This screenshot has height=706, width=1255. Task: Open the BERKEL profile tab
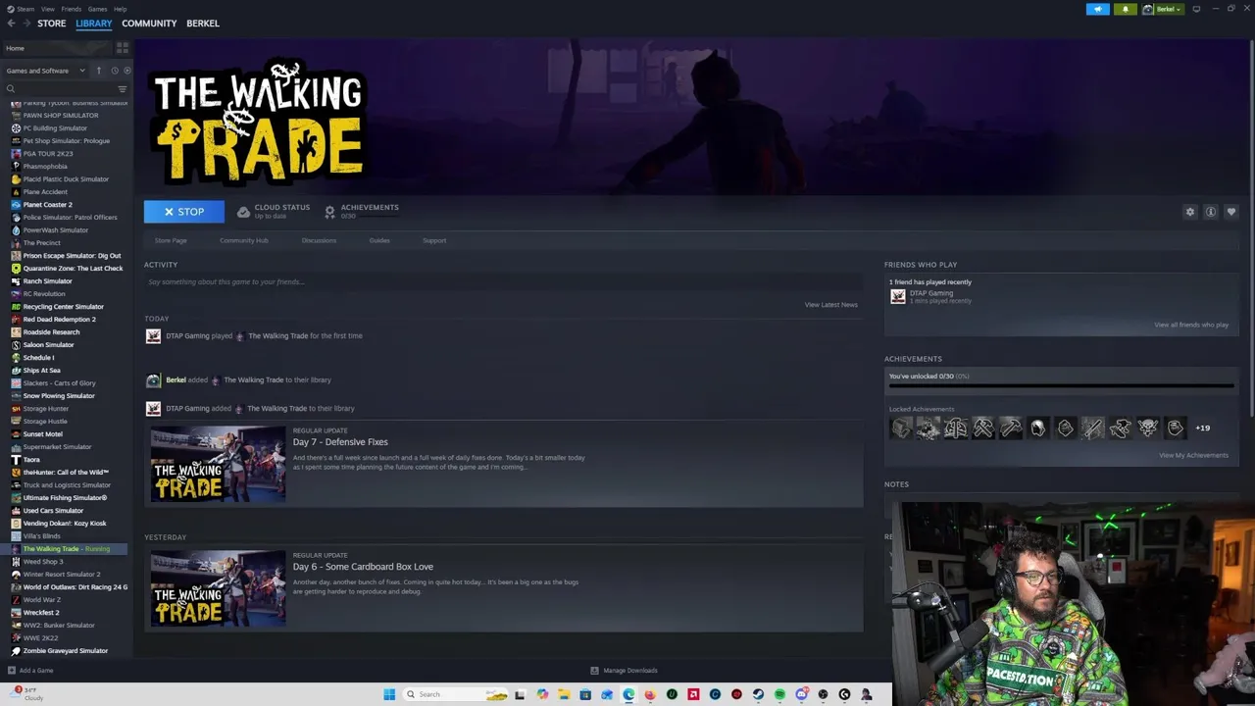pyautogui.click(x=203, y=24)
